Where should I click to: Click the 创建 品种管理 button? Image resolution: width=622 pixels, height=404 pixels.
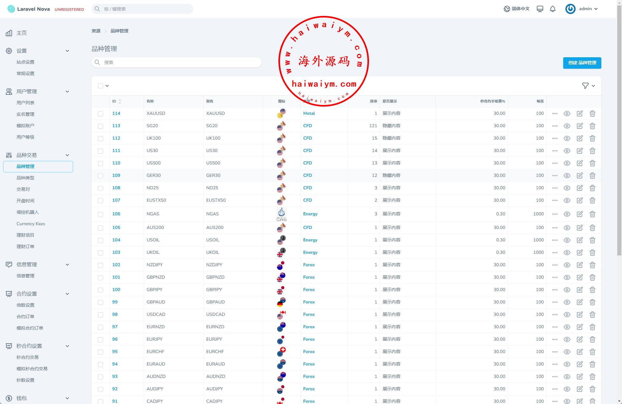(582, 63)
